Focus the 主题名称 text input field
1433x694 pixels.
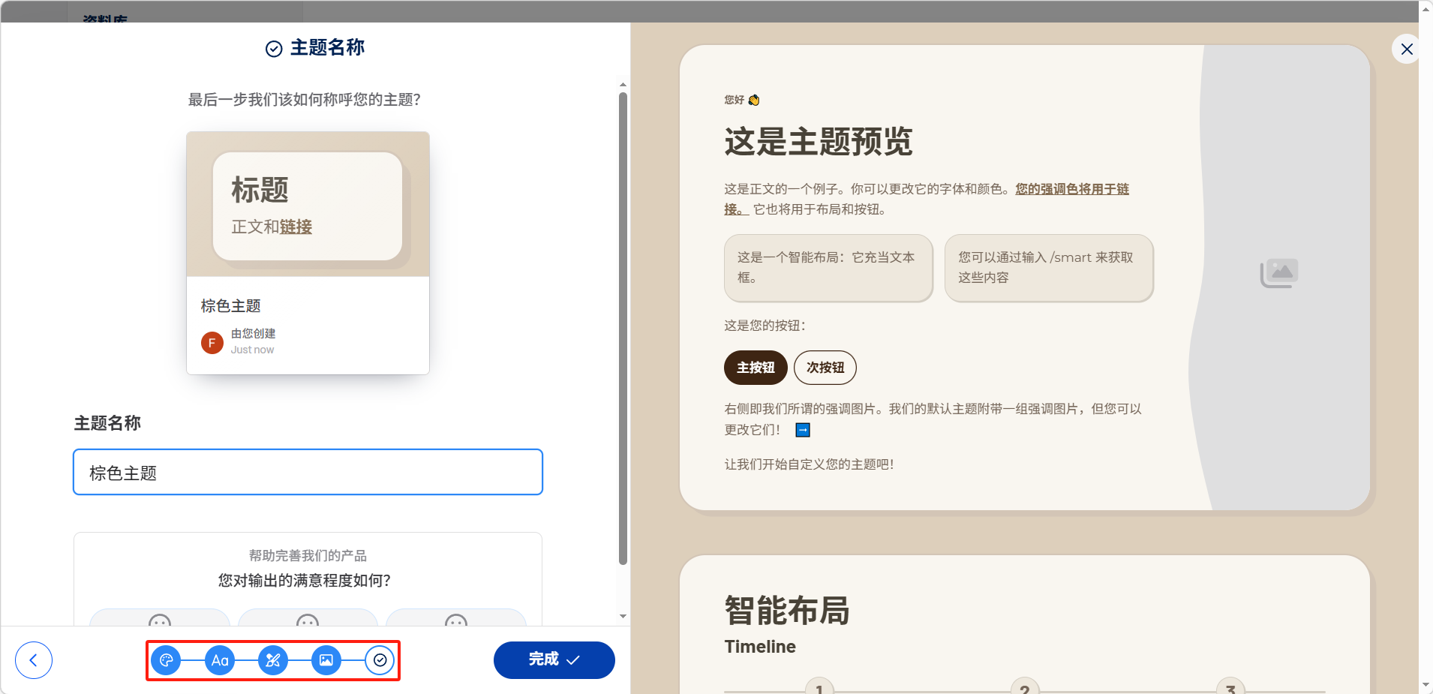308,473
